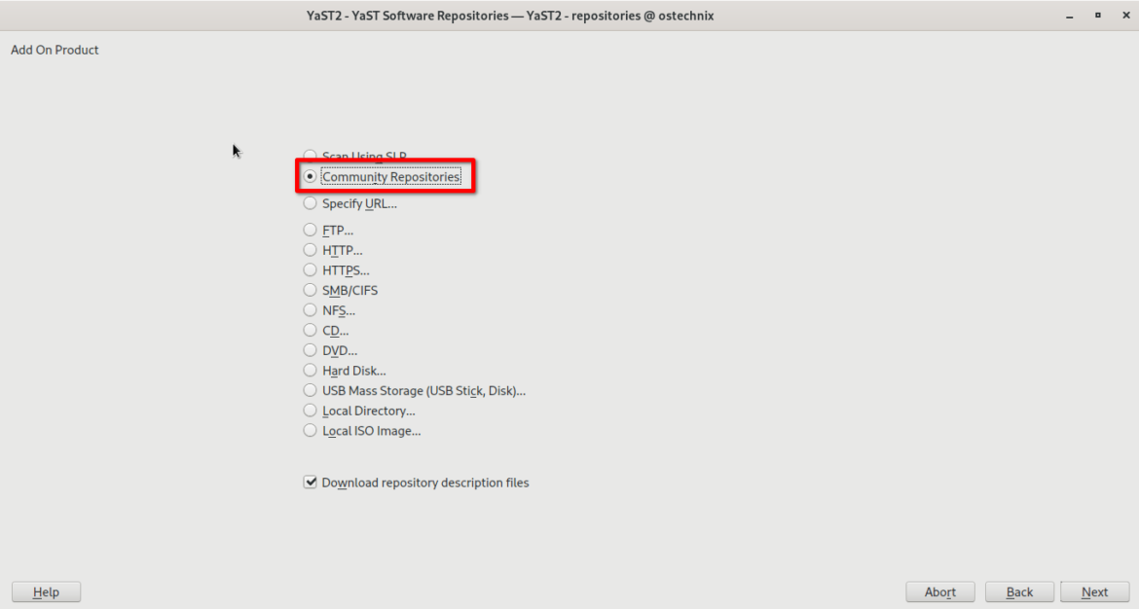Proceed with the Next button

(1094, 591)
